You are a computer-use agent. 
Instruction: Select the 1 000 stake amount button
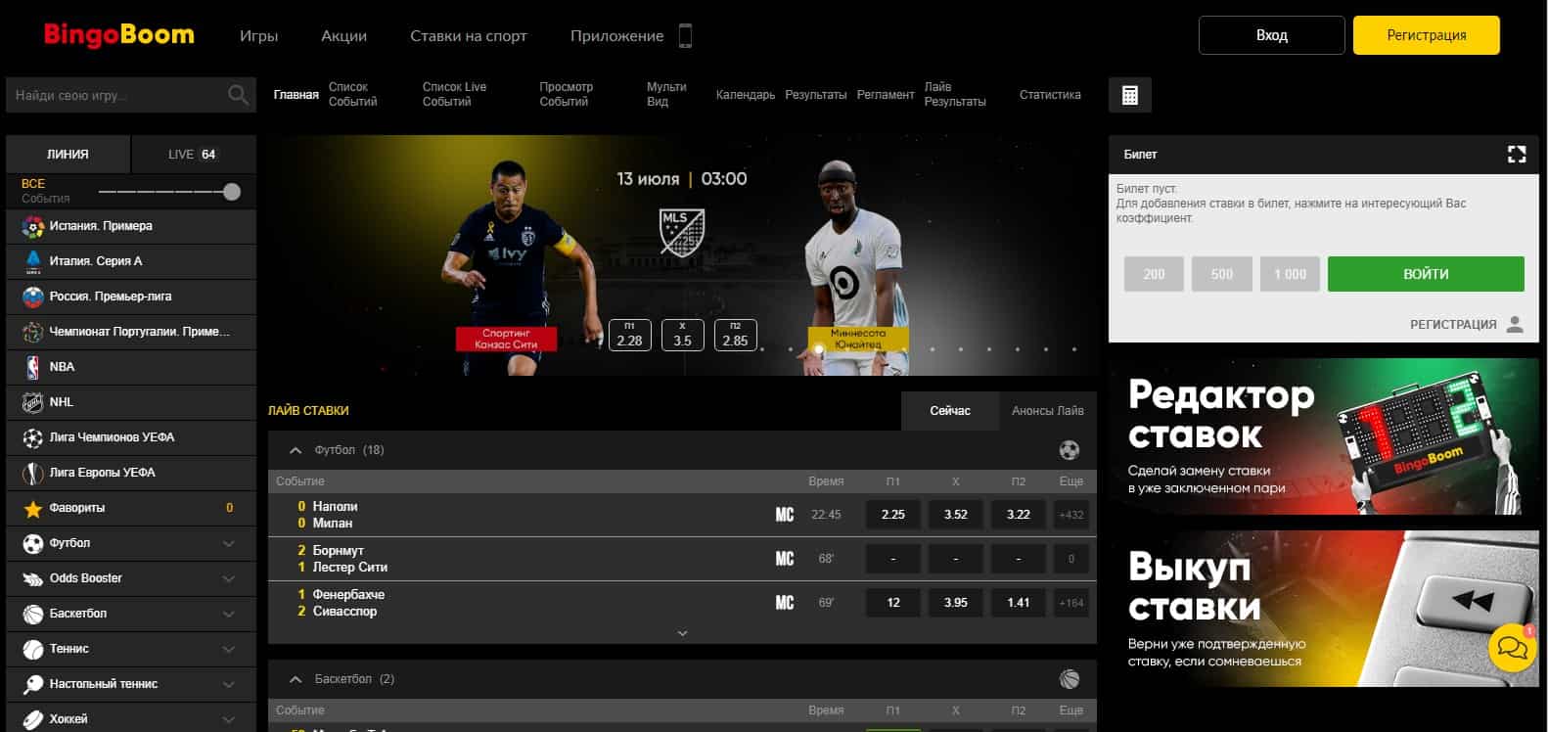[1290, 274]
